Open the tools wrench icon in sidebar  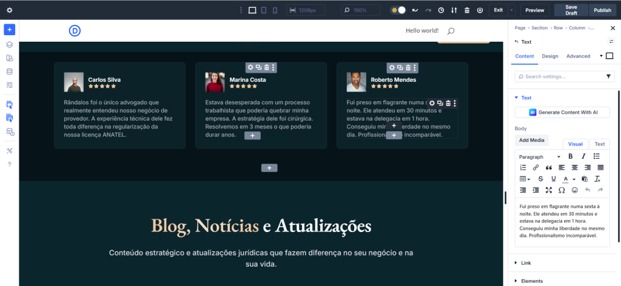tap(10, 151)
